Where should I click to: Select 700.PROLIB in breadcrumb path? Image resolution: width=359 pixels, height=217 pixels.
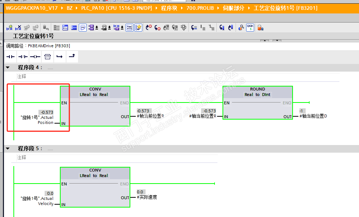point(200,8)
